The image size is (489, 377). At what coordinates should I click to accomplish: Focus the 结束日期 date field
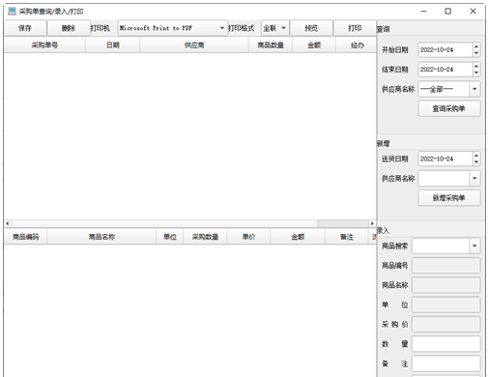coord(446,70)
